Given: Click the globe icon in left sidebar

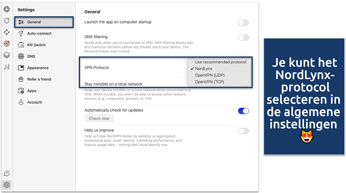Looking at the screenshot, I should (x=6, y=9).
